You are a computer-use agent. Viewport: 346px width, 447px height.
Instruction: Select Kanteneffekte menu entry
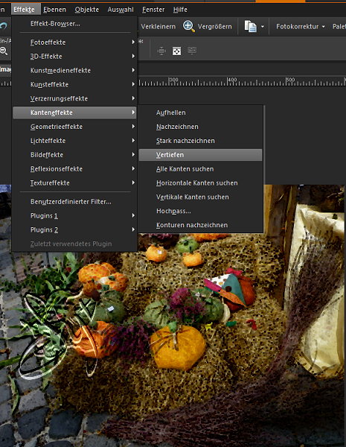pyautogui.click(x=74, y=112)
